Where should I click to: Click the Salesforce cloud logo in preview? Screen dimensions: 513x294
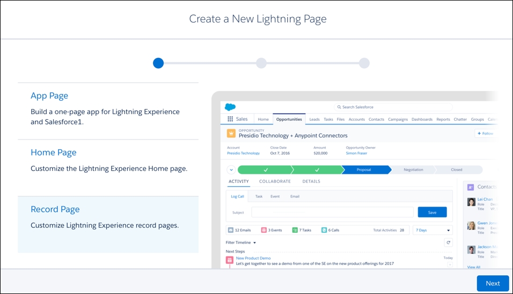[x=230, y=107]
